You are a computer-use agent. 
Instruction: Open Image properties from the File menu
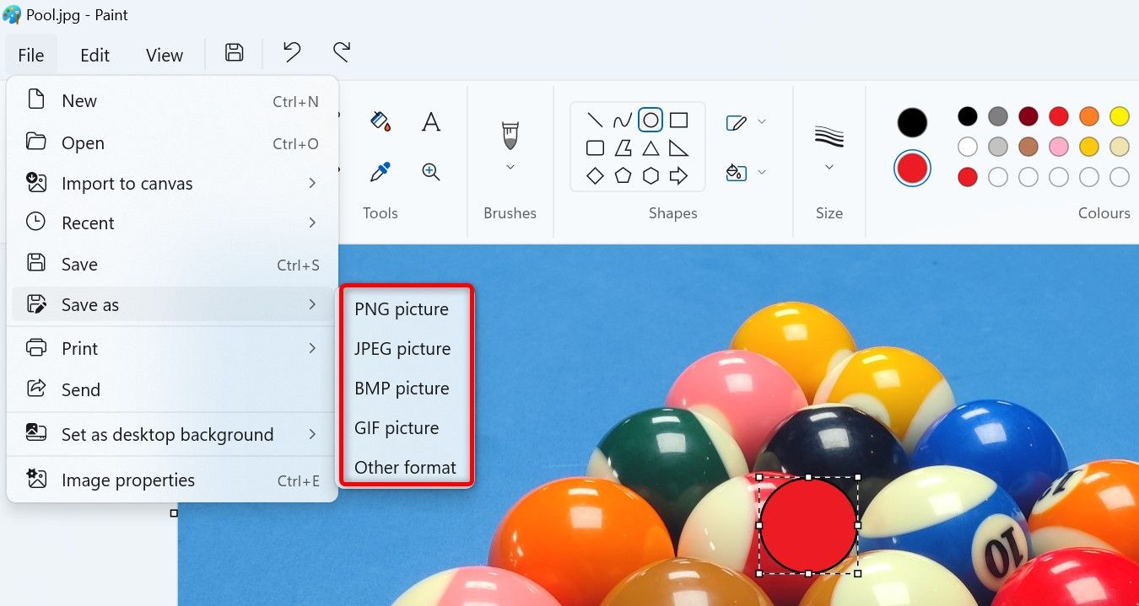(173, 480)
